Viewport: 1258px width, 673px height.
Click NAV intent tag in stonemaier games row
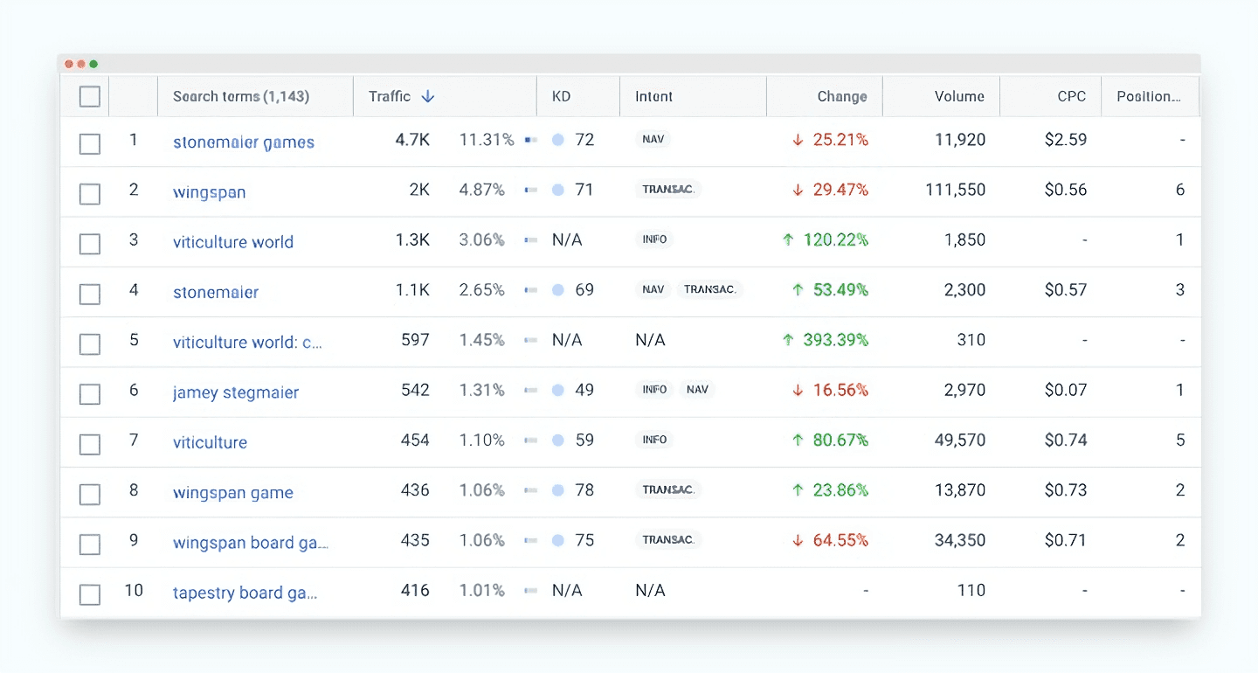pos(653,139)
